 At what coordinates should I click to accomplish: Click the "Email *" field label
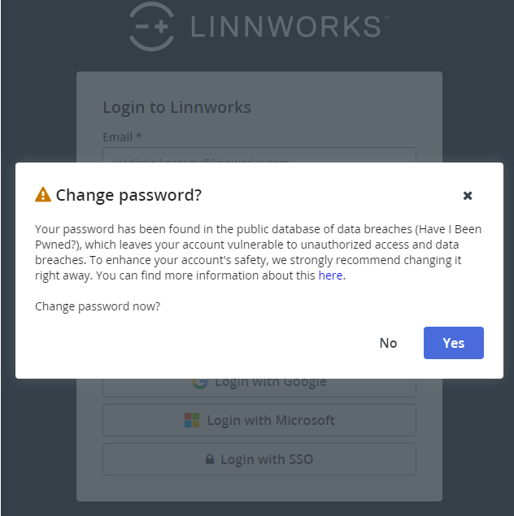pyautogui.click(x=123, y=137)
